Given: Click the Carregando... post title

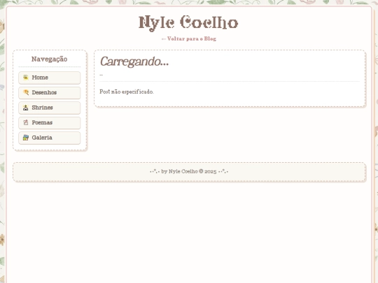Looking at the screenshot, I should [134, 61].
